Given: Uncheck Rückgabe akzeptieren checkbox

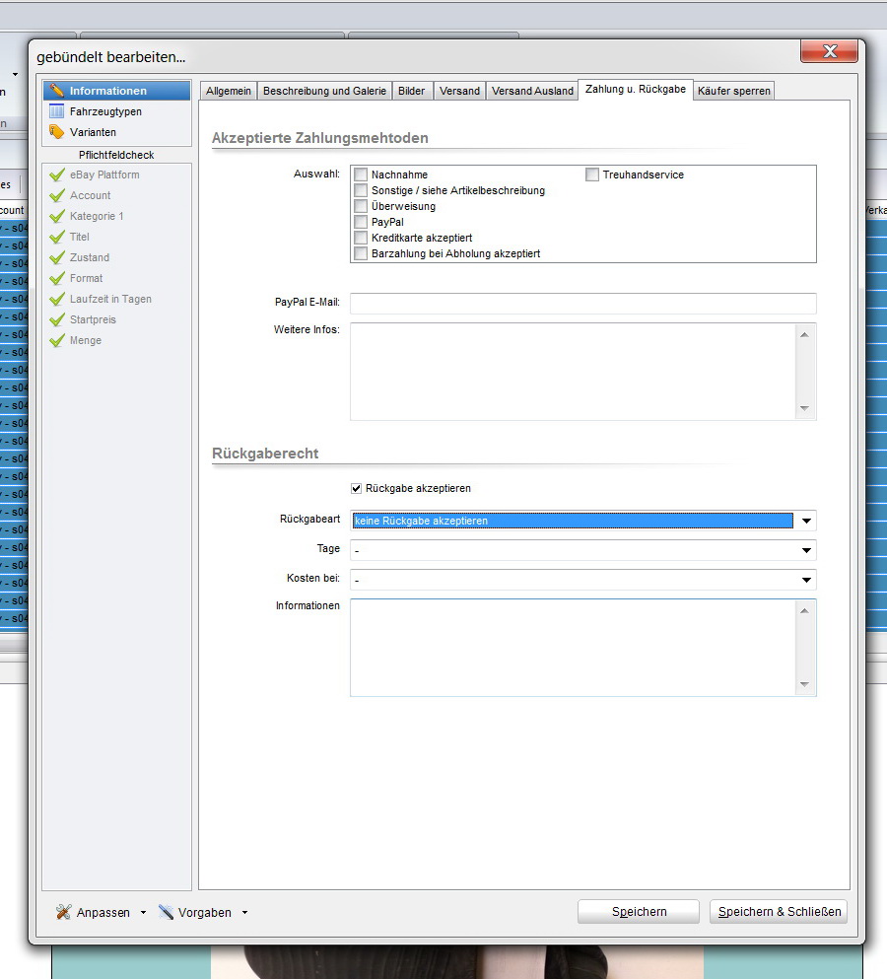Looking at the screenshot, I should 357,488.
